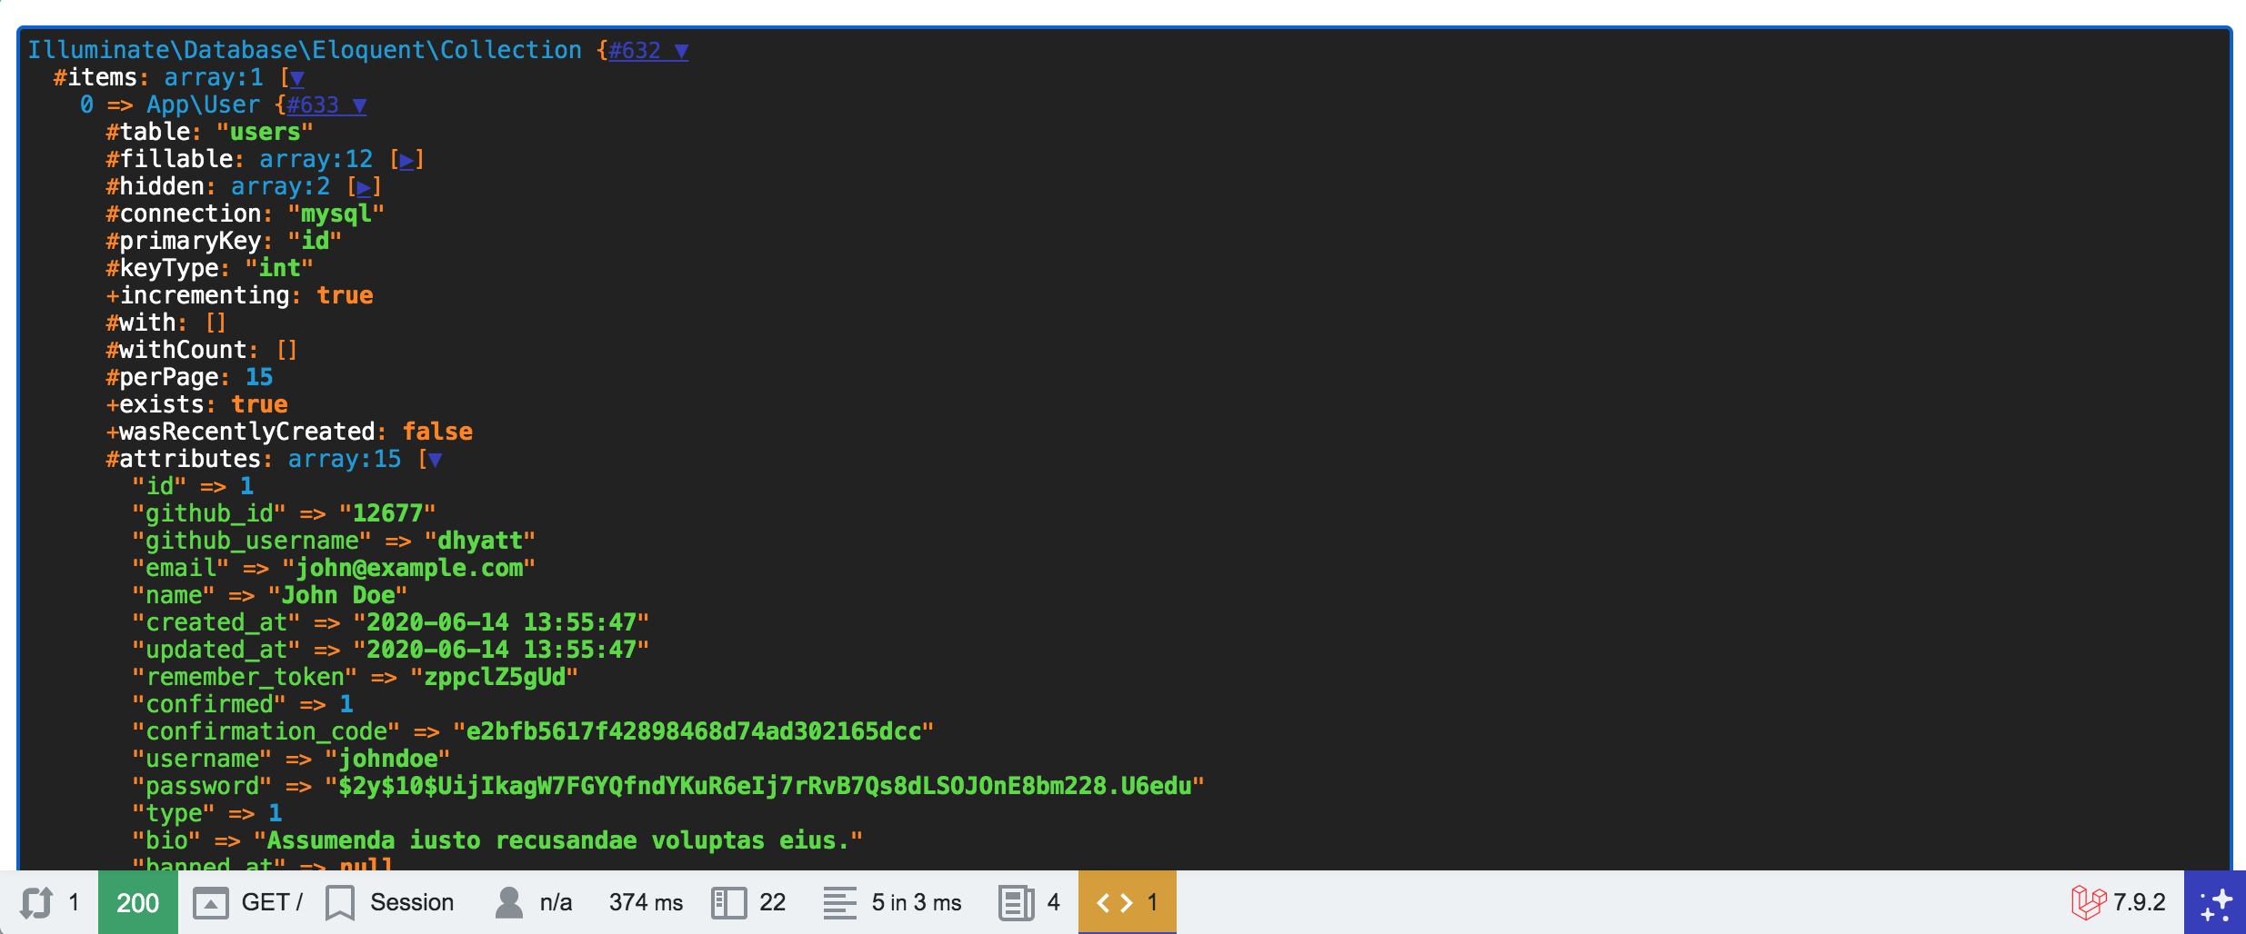Show the n/a user auth panel
This screenshot has width=2246, height=934.
point(534,902)
